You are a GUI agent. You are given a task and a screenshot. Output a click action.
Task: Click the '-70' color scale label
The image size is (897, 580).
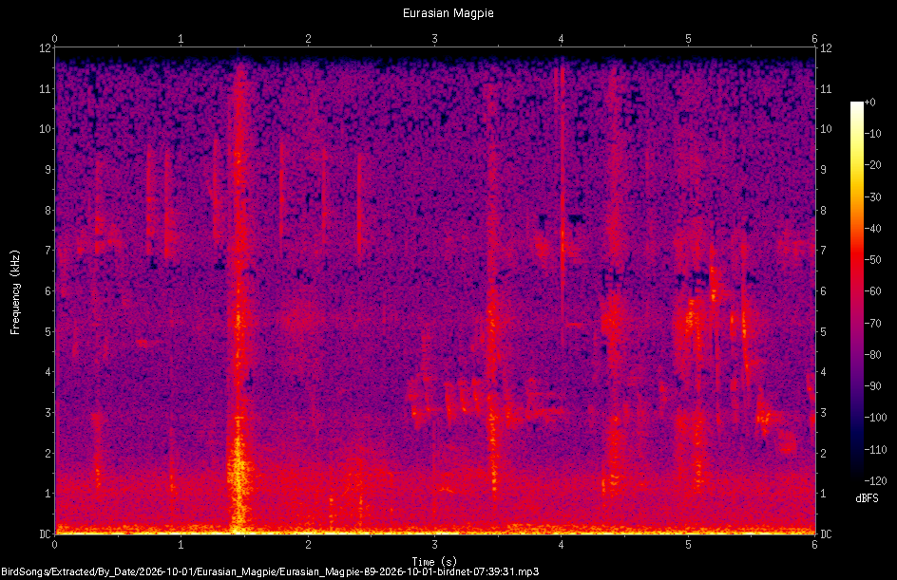[x=872, y=324]
